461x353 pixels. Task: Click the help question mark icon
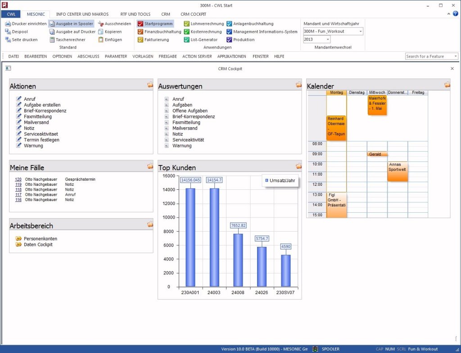click(x=456, y=14)
